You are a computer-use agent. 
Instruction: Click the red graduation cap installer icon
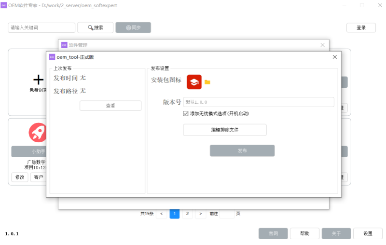(194, 82)
